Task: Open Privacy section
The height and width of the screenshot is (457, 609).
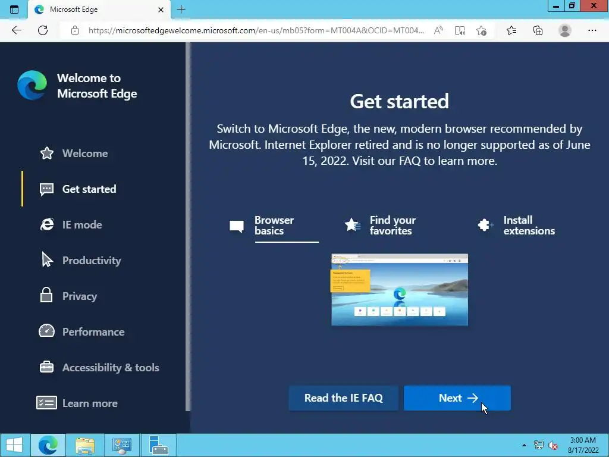Action: (x=80, y=296)
